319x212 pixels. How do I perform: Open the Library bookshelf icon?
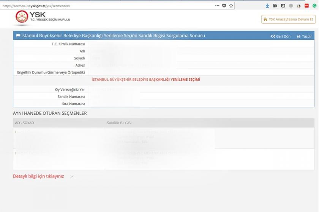(275, 6)
